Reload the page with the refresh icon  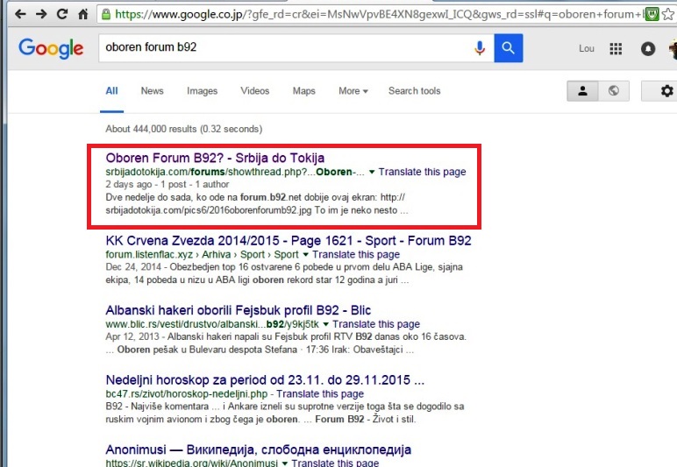click(x=62, y=14)
